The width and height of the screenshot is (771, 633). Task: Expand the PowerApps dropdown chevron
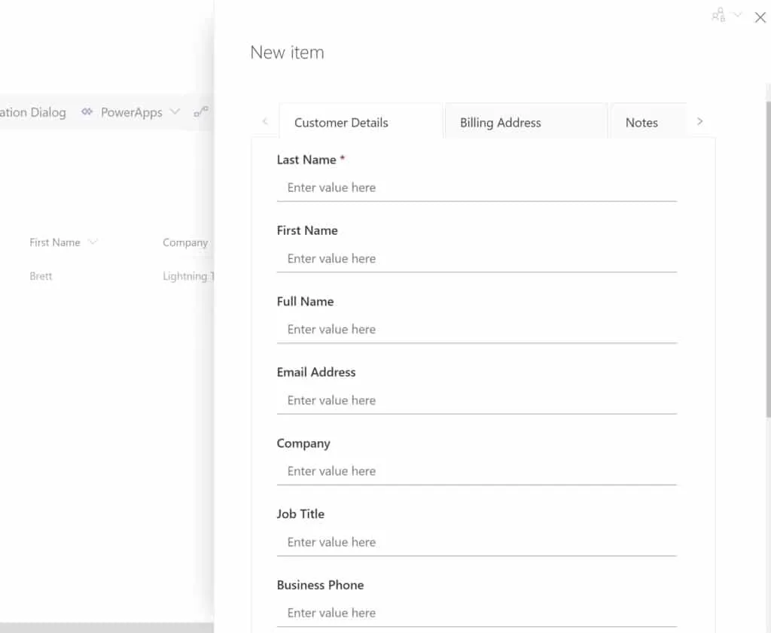tap(175, 111)
